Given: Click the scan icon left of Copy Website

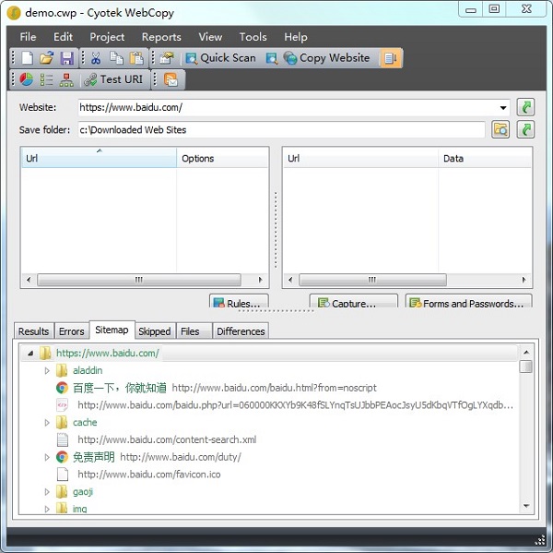Looking at the screenshot, I should tap(272, 58).
